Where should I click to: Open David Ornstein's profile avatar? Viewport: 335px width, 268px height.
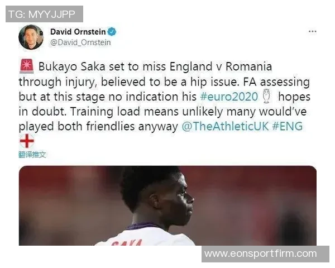click(x=31, y=37)
